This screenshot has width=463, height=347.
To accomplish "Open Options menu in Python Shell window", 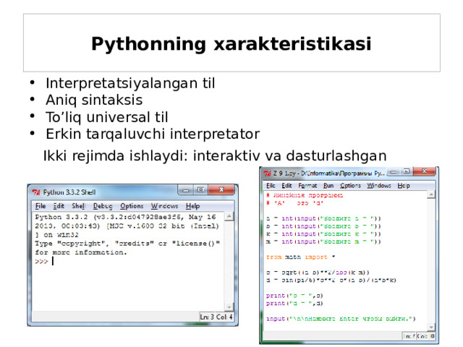I will 132,206.
